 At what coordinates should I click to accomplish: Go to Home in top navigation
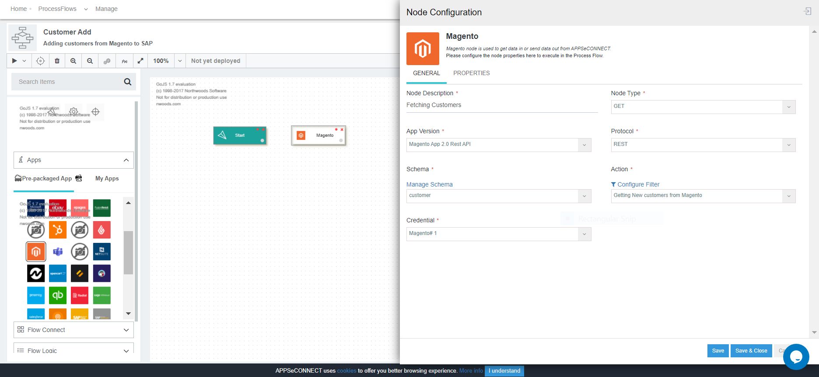[19, 9]
